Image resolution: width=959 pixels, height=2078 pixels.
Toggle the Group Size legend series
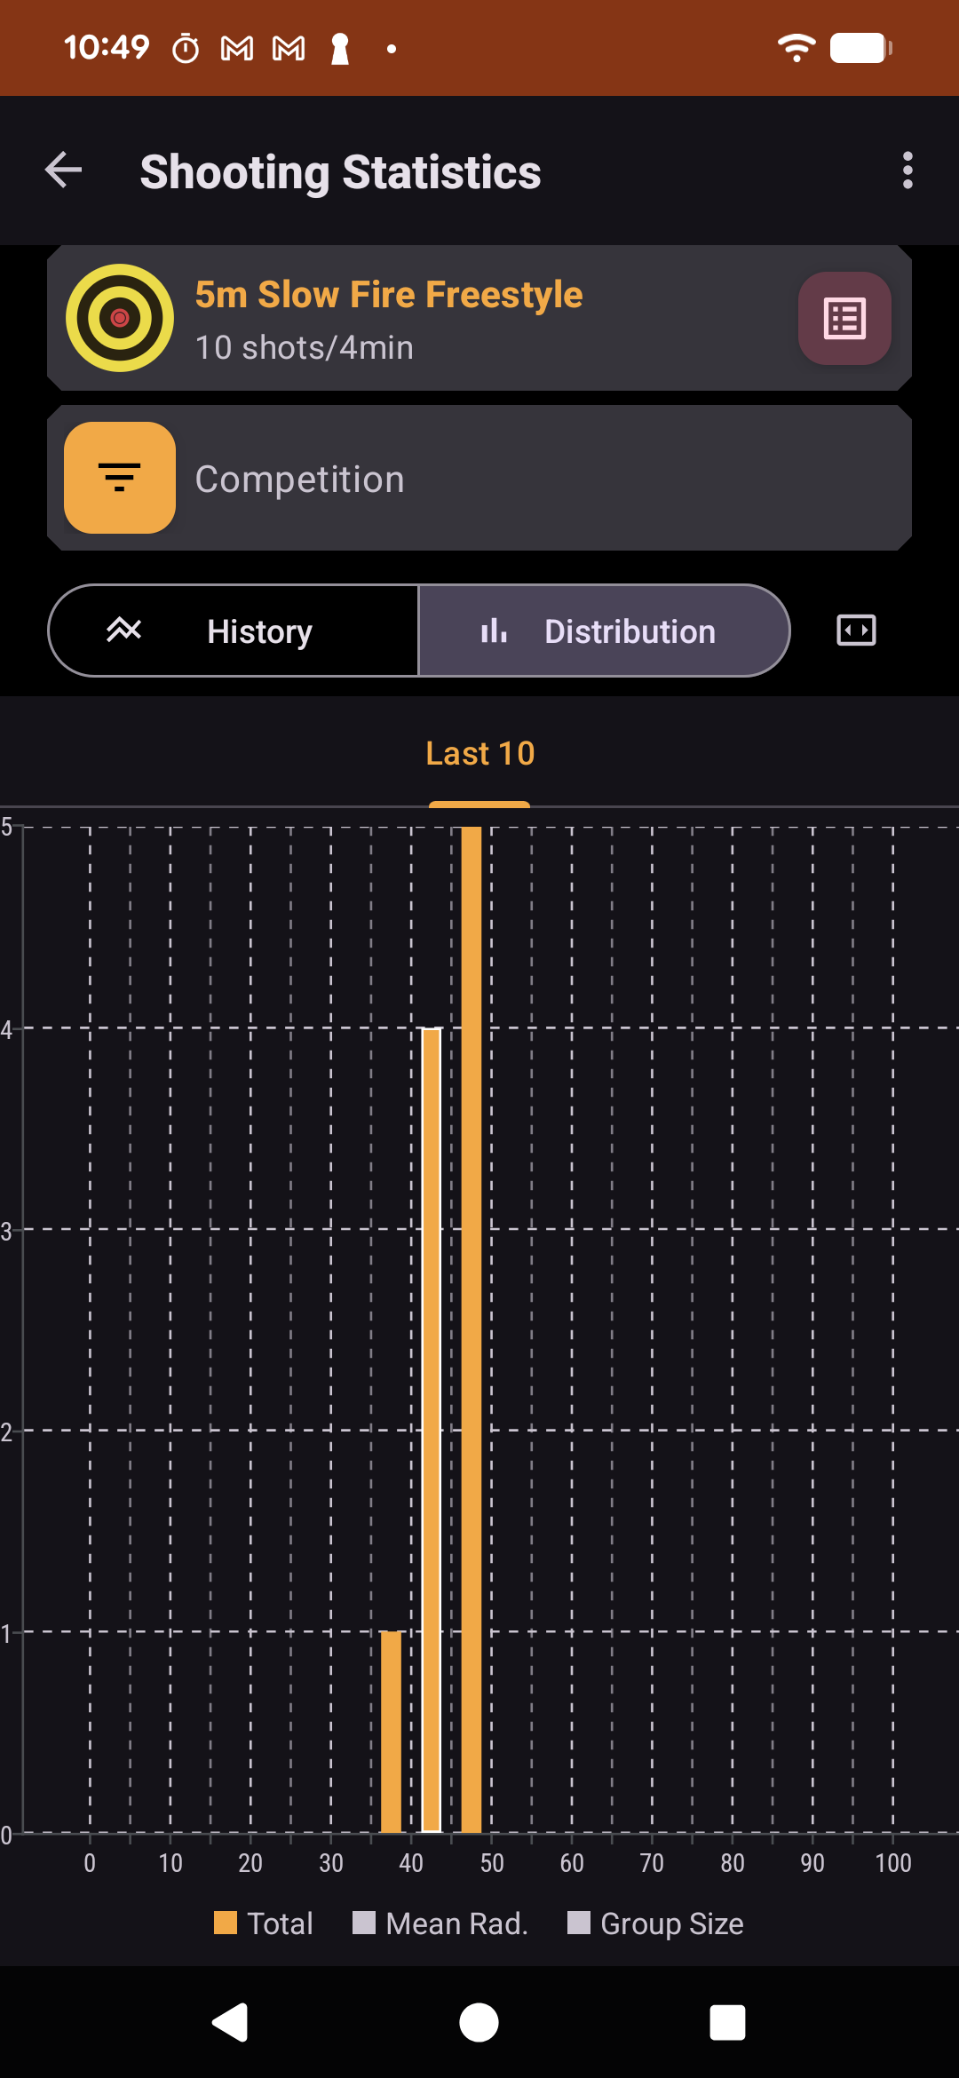coord(655,1923)
